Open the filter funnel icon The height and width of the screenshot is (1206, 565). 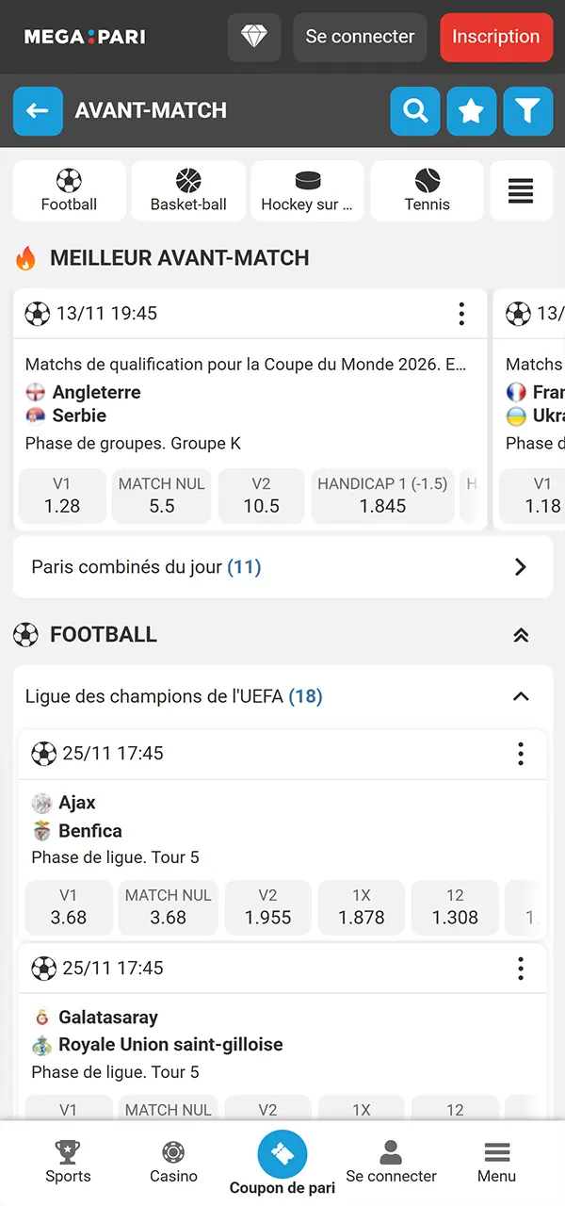pos(527,111)
